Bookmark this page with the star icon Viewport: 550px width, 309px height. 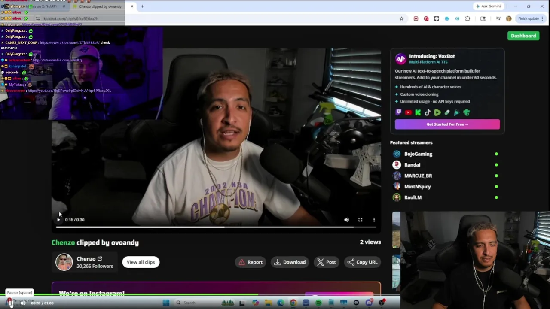tap(401, 18)
